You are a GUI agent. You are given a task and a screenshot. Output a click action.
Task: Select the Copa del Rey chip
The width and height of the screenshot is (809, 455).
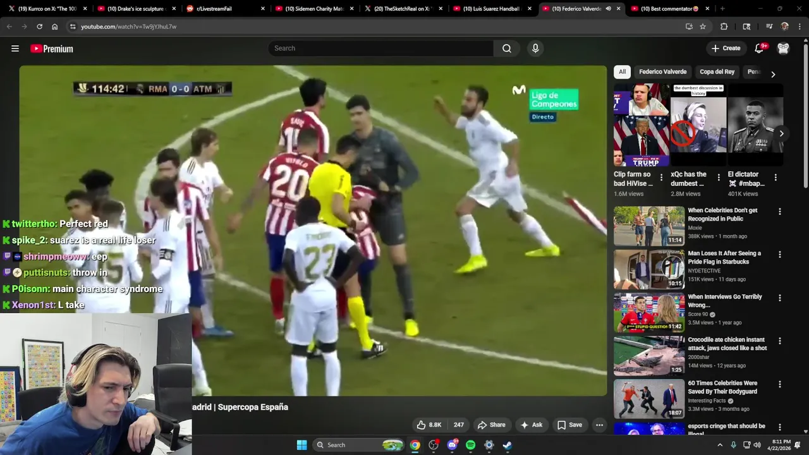pos(717,72)
